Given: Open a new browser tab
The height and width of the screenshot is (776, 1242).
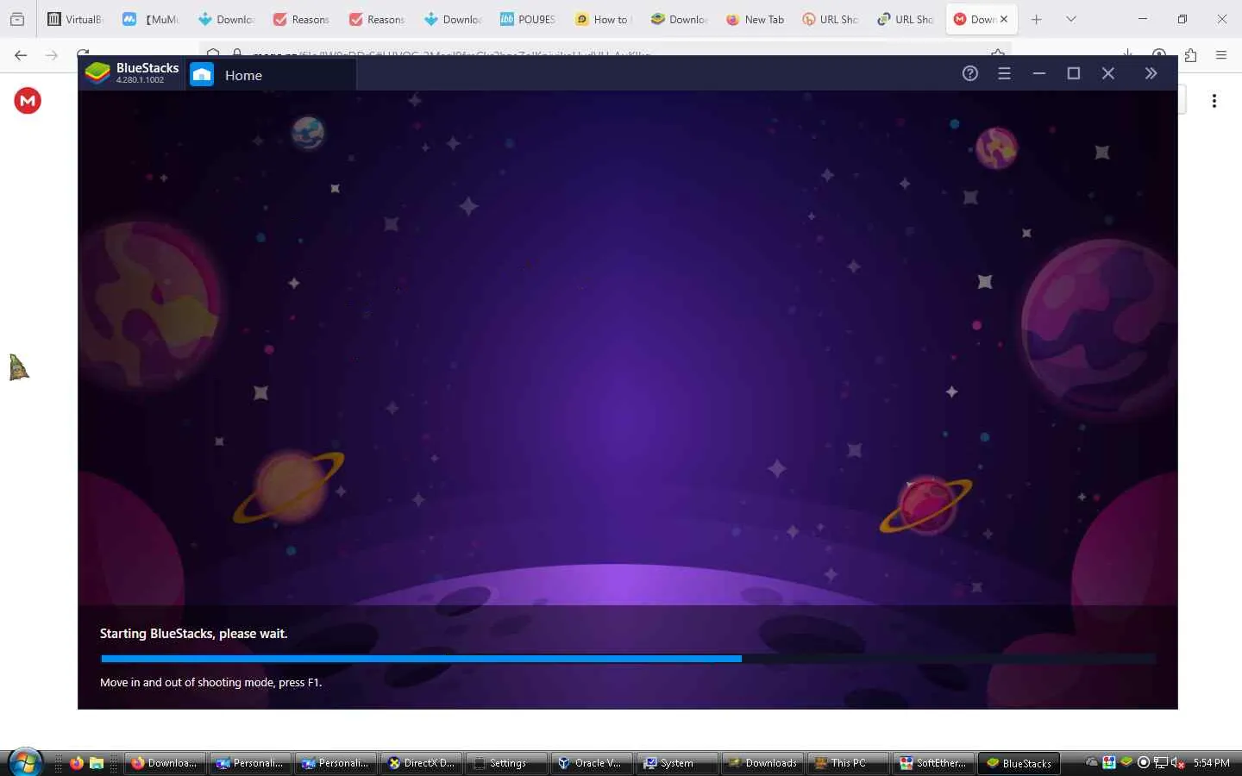Looking at the screenshot, I should (x=1037, y=19).
